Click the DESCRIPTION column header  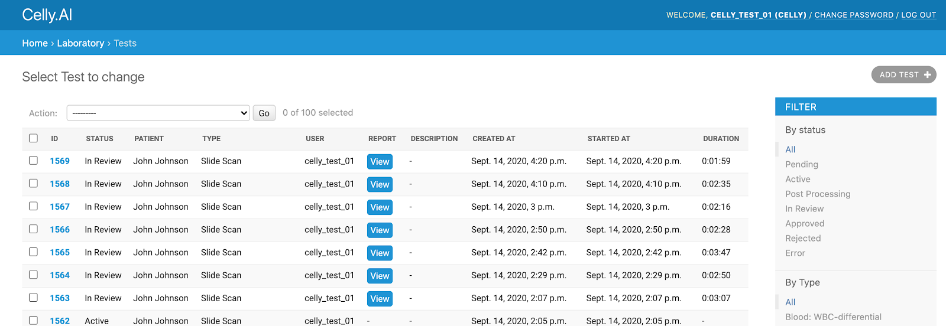click(x=434, y=139)
